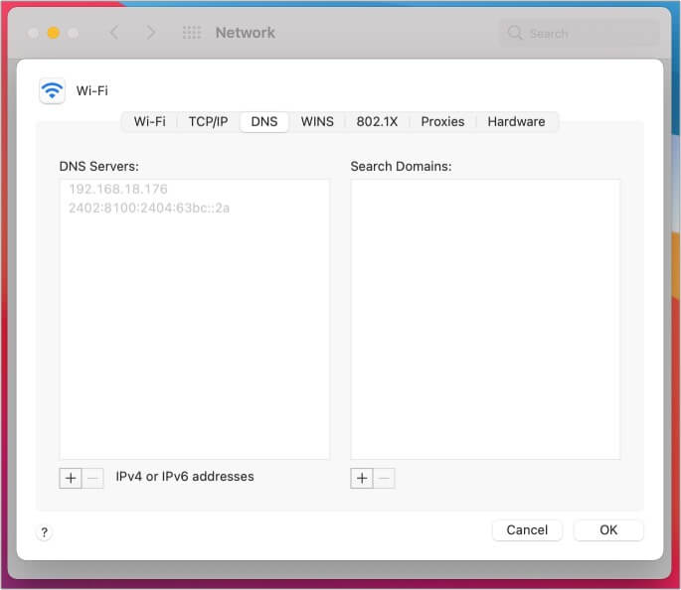Click the yellow minimize window button
This screenshot has width=681, height=590.
click(54, 33)
